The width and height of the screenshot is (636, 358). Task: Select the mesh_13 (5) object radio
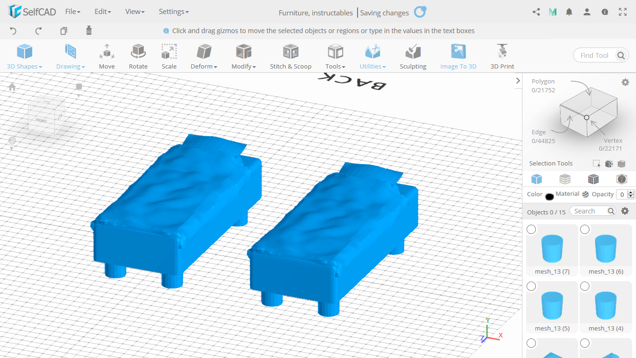(531, 286)
